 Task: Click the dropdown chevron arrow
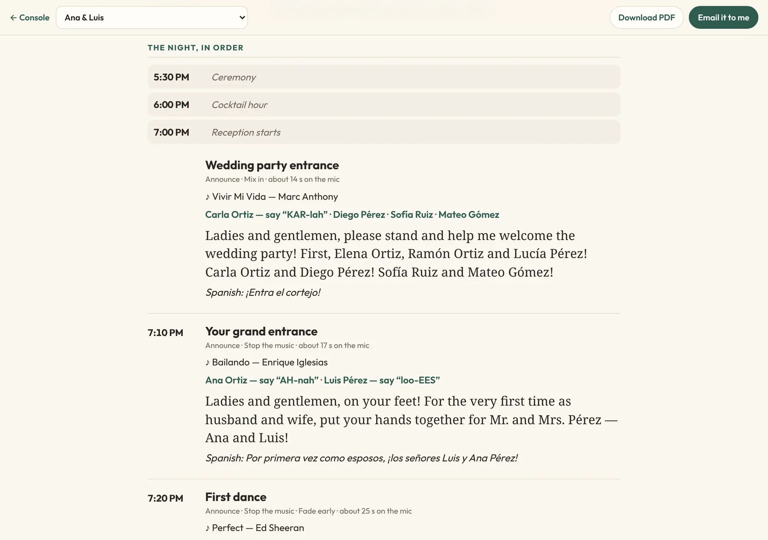[242, 17]
